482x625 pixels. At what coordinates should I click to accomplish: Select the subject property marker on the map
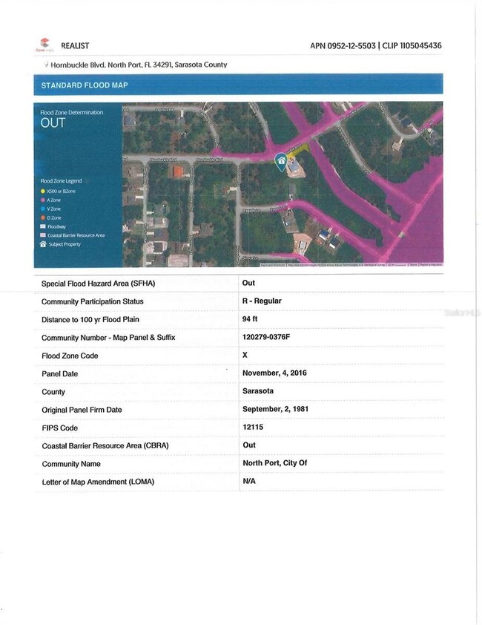281,162
